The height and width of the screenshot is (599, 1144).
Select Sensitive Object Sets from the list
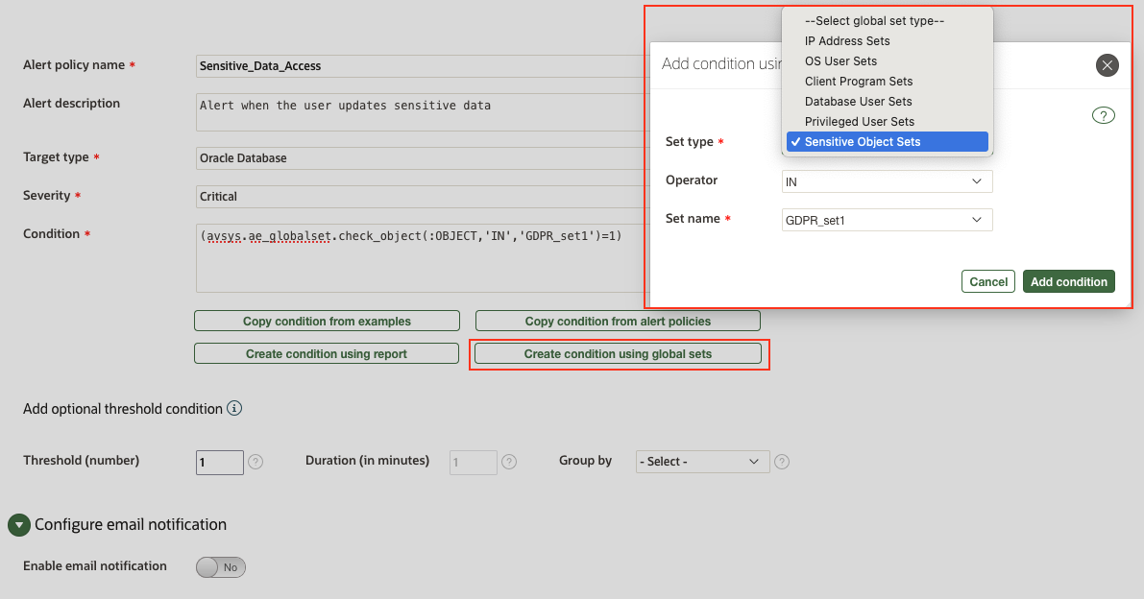(x=886, y=141)
